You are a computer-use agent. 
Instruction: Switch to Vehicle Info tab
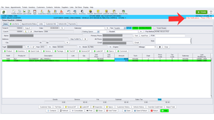click(63, 24)
